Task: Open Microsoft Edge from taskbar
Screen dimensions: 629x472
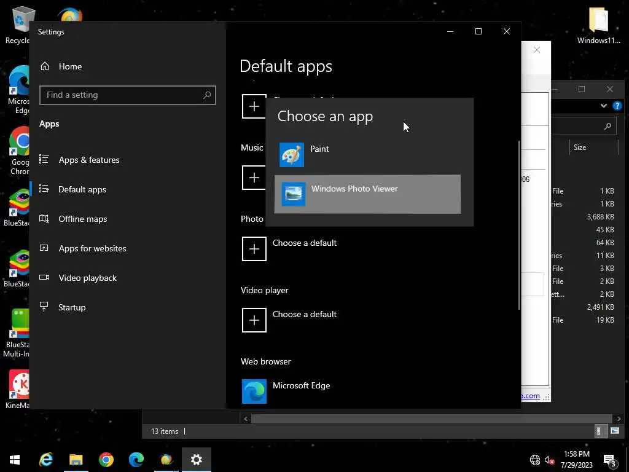Action: pos(136,460)
